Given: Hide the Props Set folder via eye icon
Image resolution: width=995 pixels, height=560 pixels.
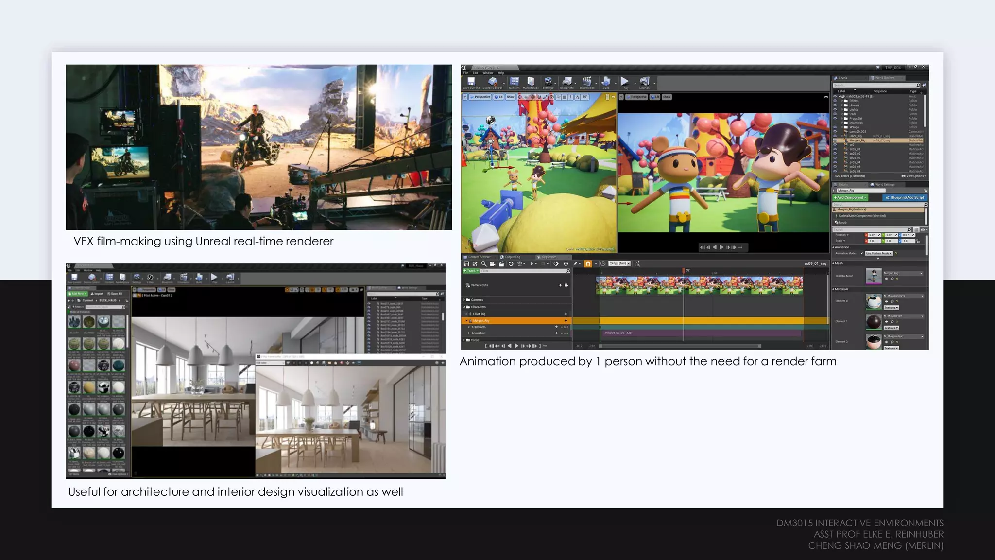Looking at the screenshot, I should 835,118.
